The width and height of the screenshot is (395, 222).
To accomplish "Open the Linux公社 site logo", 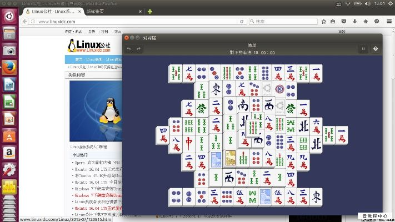I will click(89, 46).
